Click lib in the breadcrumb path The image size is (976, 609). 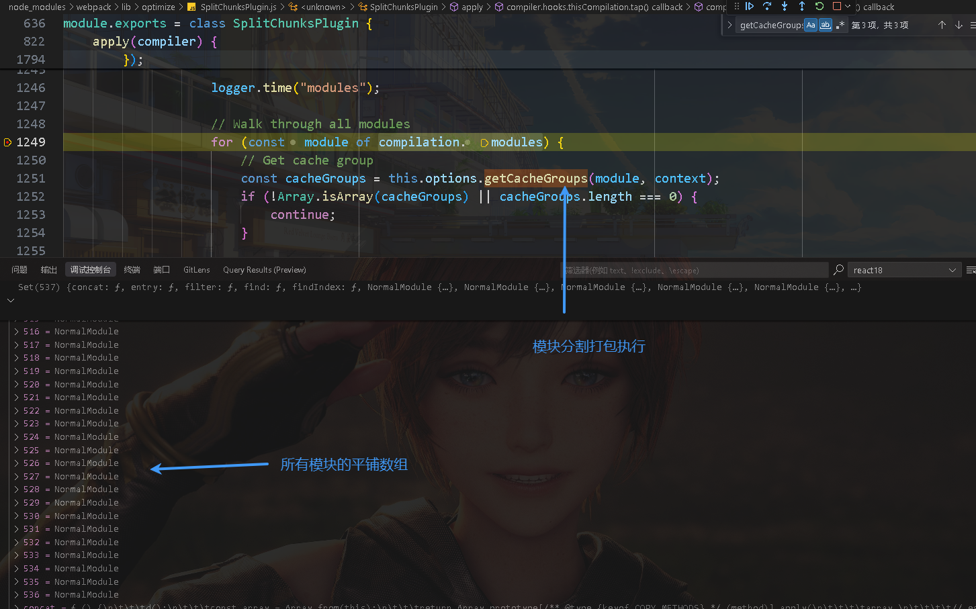126,7
